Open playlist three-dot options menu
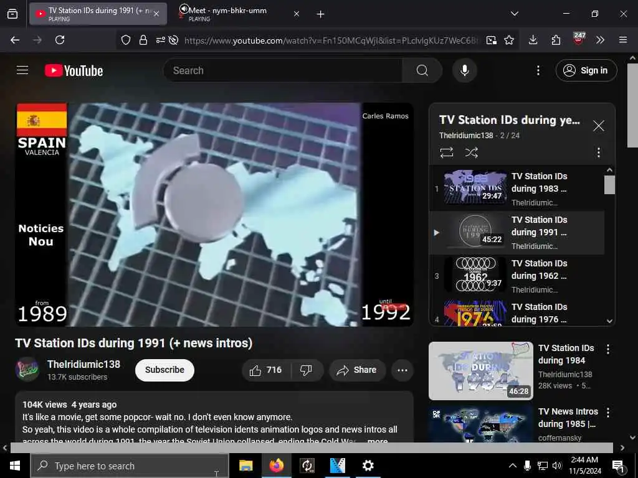Image resolution: width=638 pixels, height=478 pixels. tap(598, 152)
